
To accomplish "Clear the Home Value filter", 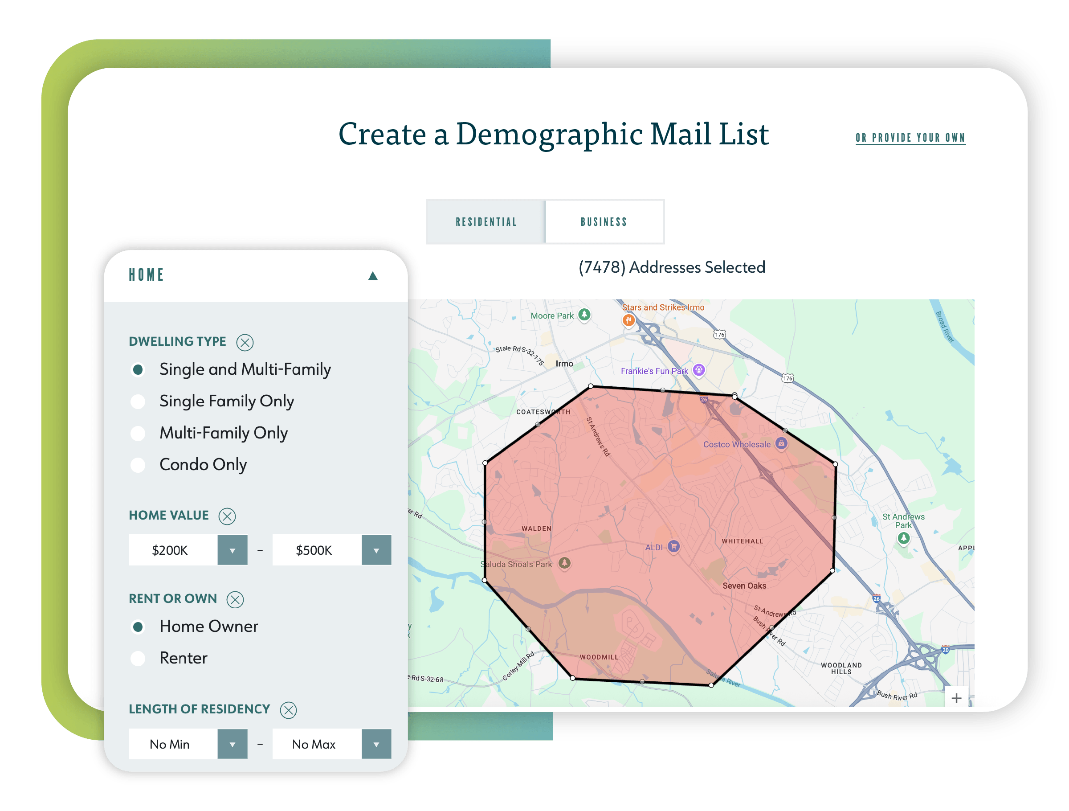I will (227, 516).
